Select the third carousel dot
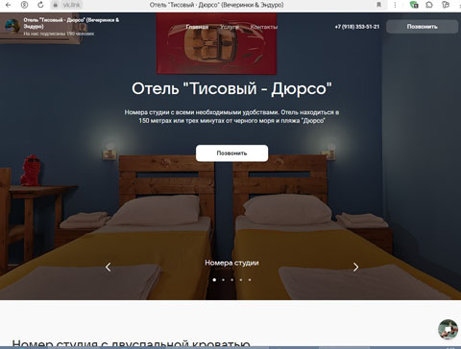Screen dimensions: 461x349 click(x=232, y=280)
